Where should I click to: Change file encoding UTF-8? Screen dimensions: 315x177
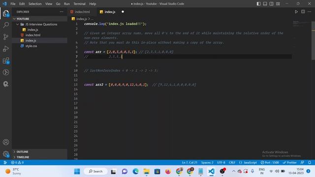click(221, 162)
